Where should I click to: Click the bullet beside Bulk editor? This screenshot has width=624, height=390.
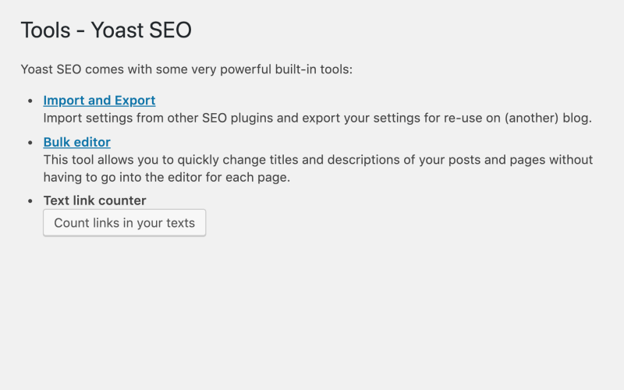30,142
